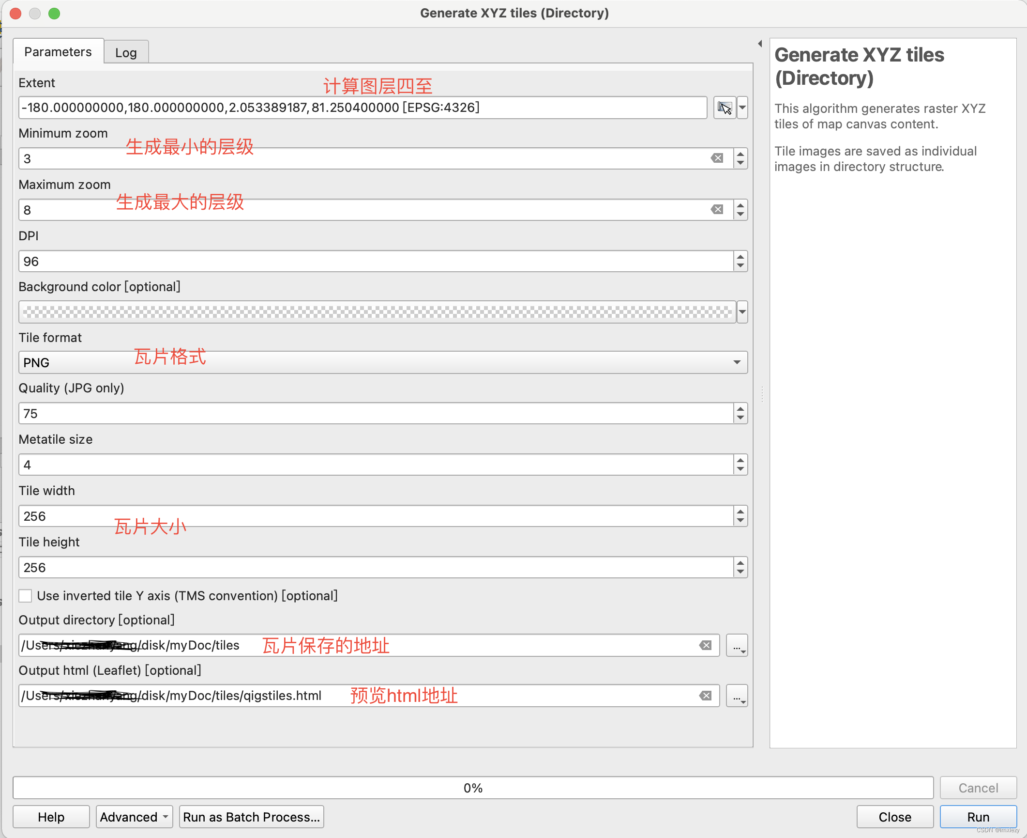Increase the DPI value by one step
This screenshot has width=1027, height=838.
740,257
